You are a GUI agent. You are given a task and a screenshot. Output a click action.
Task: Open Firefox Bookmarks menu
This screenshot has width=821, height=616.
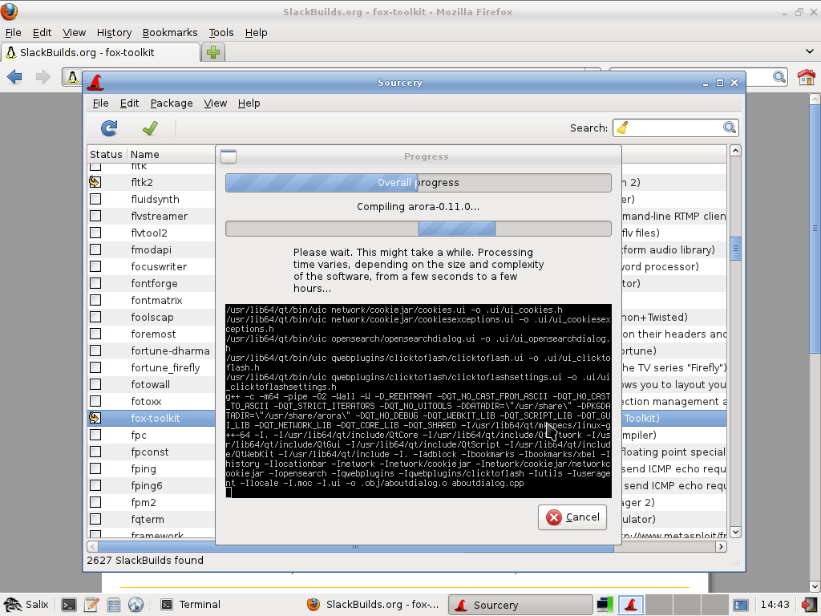(170, 32)
